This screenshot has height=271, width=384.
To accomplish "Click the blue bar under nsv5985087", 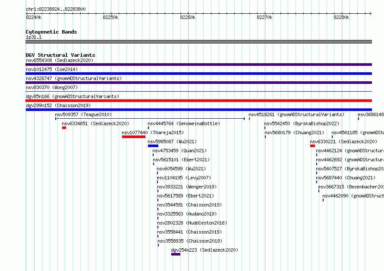I will point(153,146).
